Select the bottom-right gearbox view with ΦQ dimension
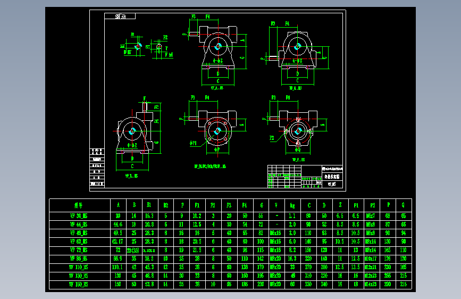Viewport: 461px width, 299px height. coord(295,128)
